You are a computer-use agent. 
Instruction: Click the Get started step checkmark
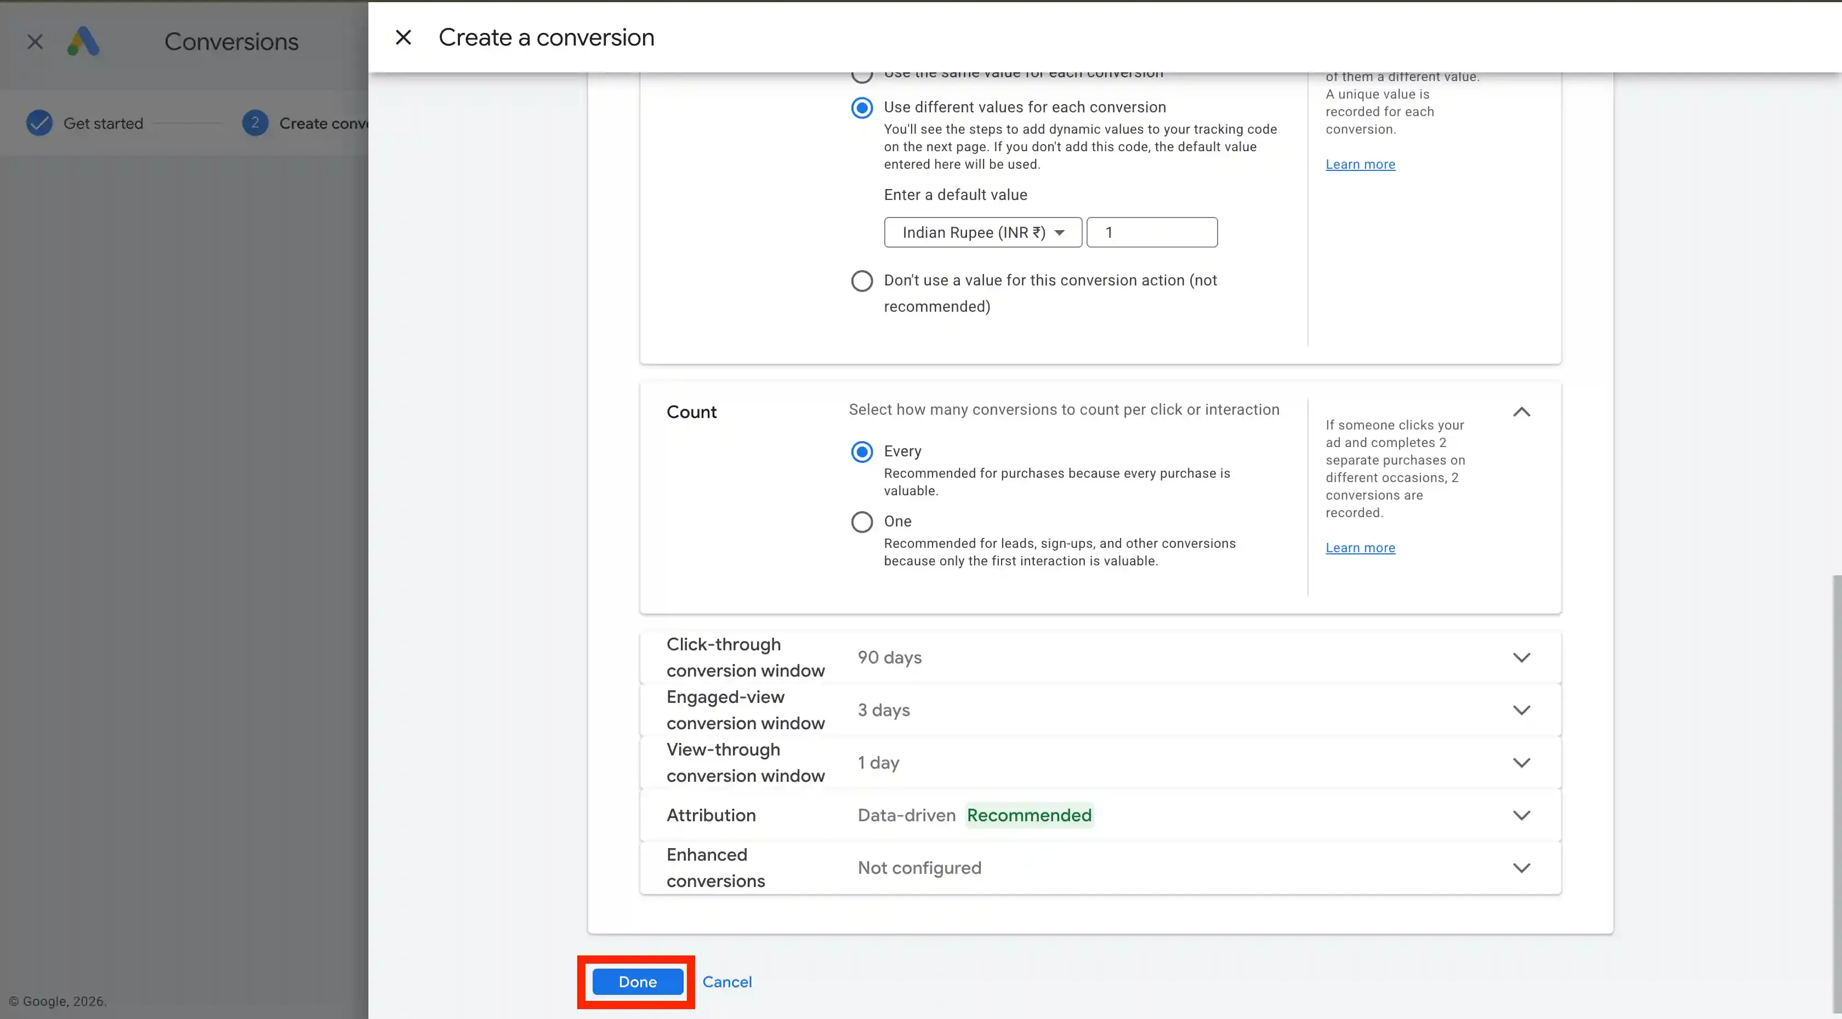[x=39, y=123]
